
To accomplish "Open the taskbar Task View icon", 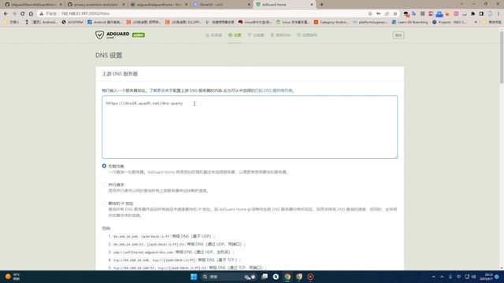I will pos(265,277).
